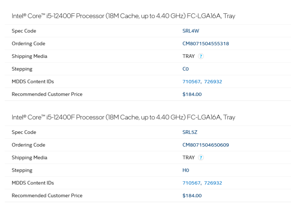Open the SRL4W spec code link
Viewport: 291px width, 211px height.
coord(191,31)
